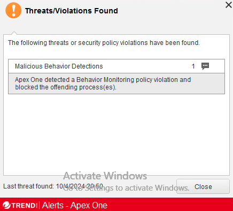Click the orange exclamation warning icon

(x=13, y=10)
